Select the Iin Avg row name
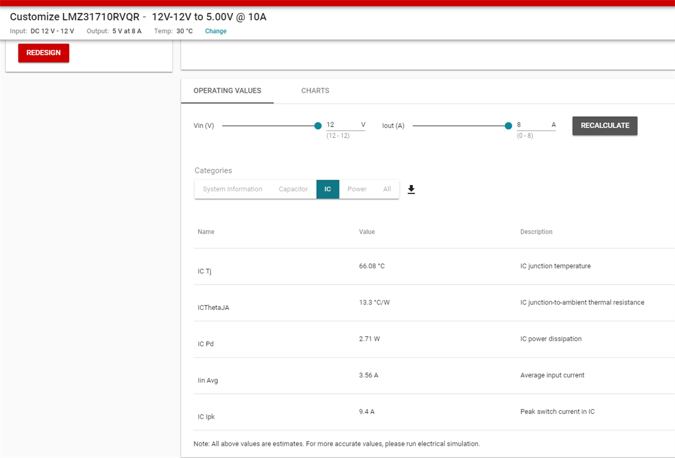Screen dimensions: 675x458 207,381
